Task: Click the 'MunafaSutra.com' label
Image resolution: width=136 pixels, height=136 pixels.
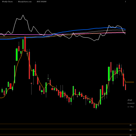Action: pos(25,2)
